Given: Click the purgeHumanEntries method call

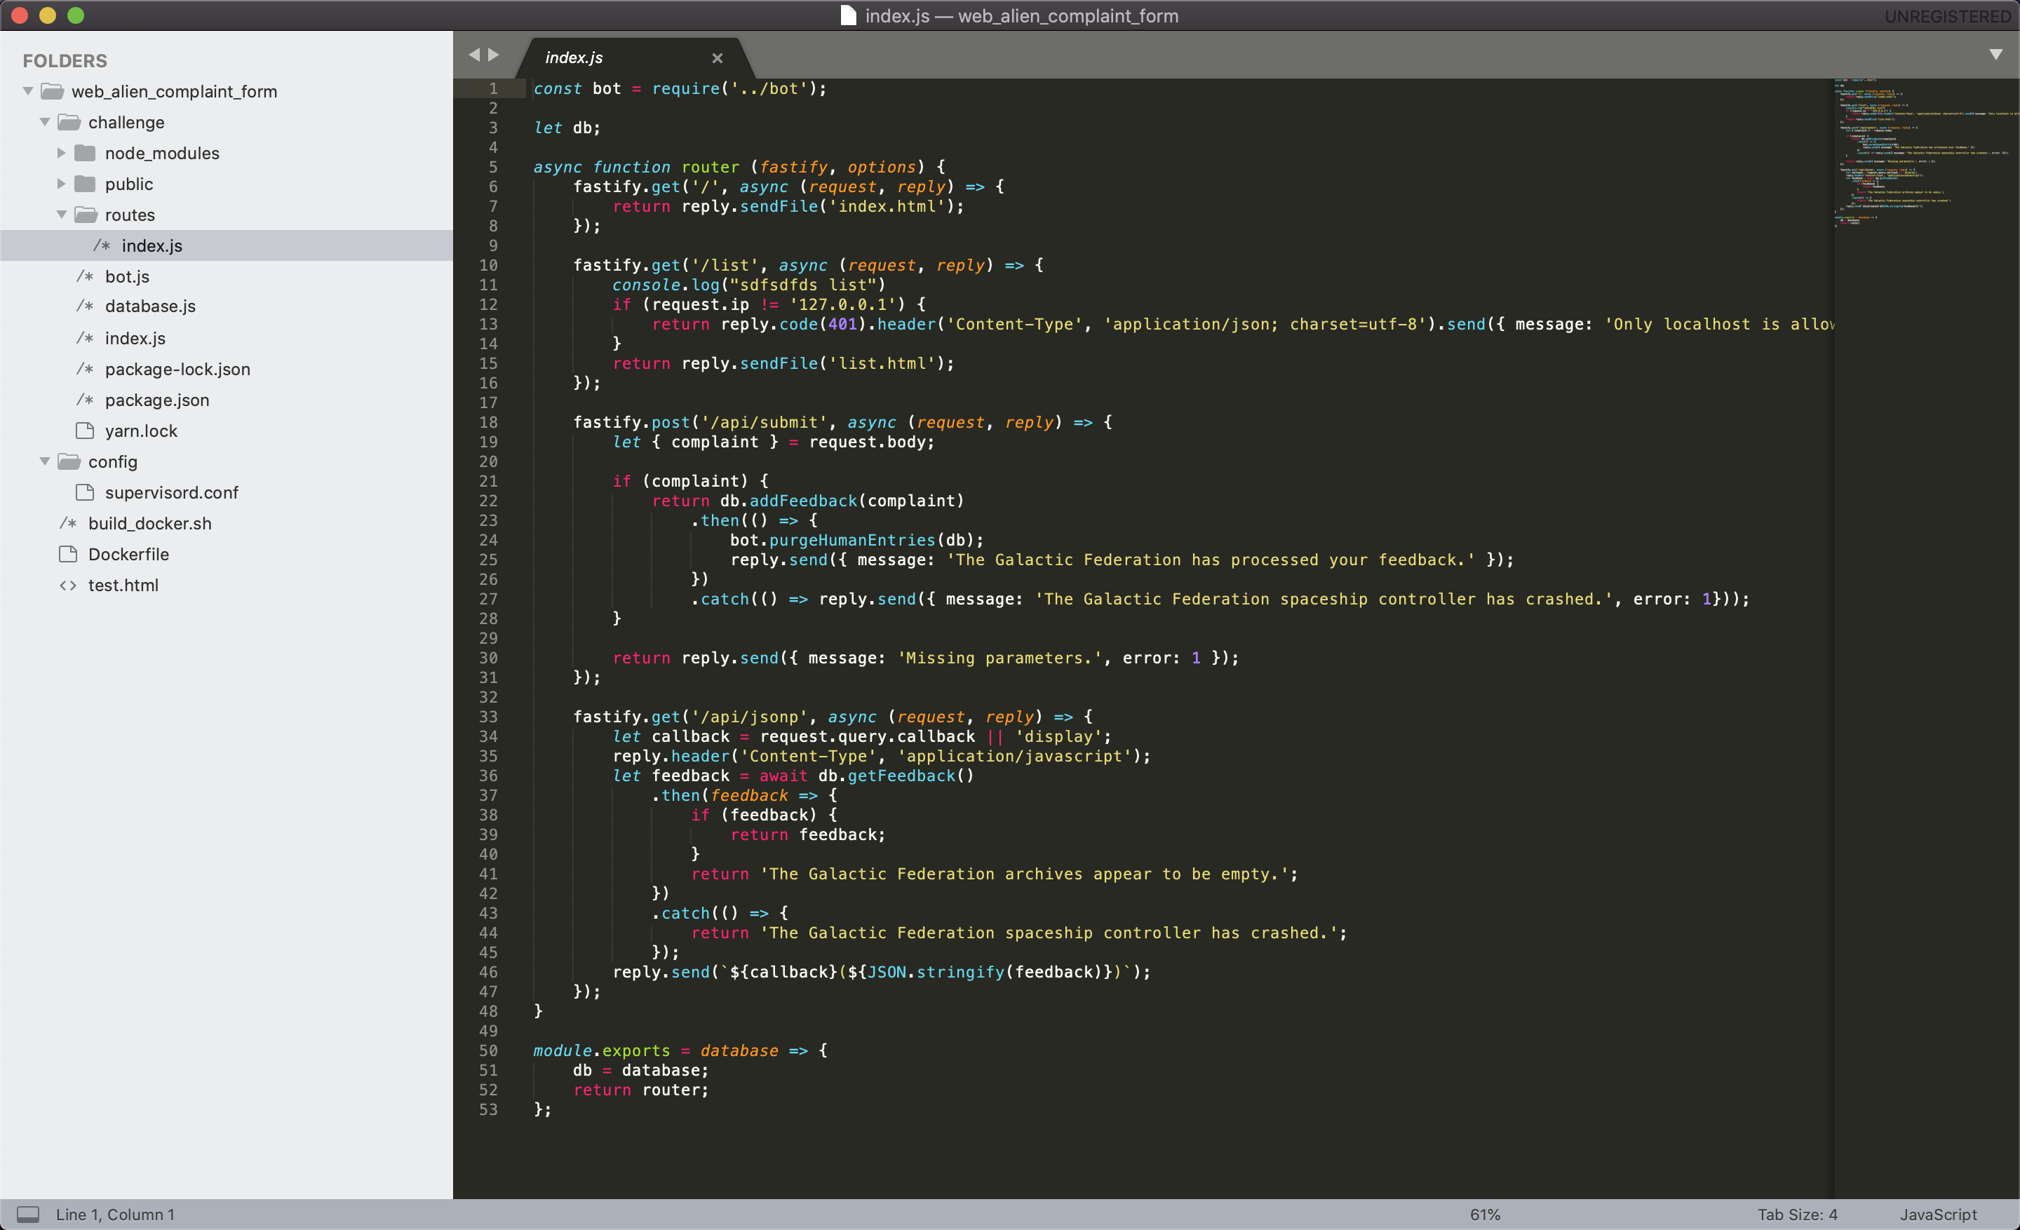Looking at the screenshot, I should (851, 540).
